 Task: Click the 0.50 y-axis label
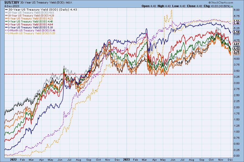click(236, 144)
